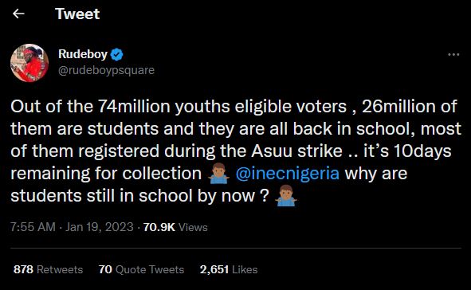Screen dimensions: 471x290
Task: Show the 2,651 Likes list
Action: click(x=229, y=269)
